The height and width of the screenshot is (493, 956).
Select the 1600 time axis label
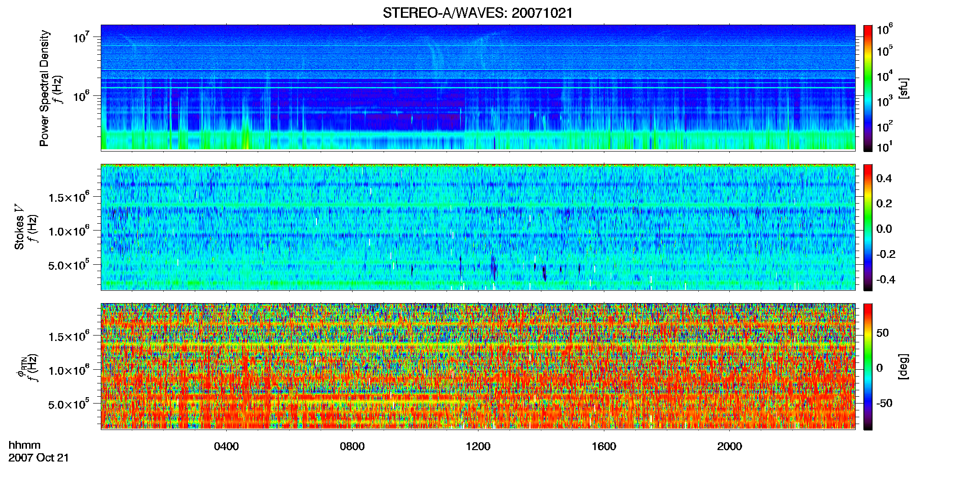point(604,446)
